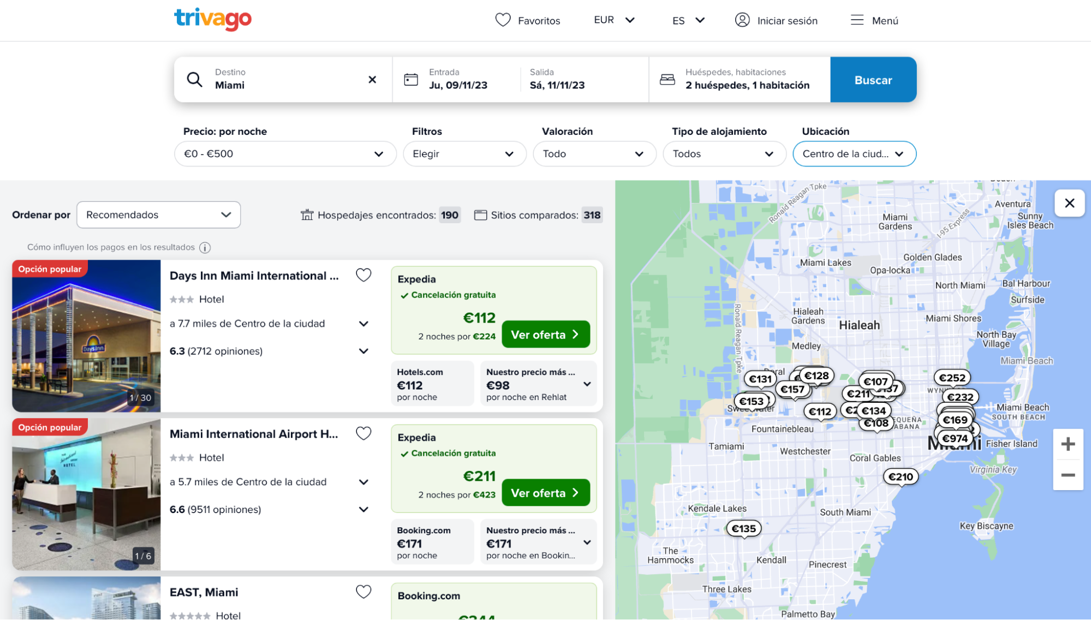
Task: Favorite Days Inn Miami International
Action: 363,276
